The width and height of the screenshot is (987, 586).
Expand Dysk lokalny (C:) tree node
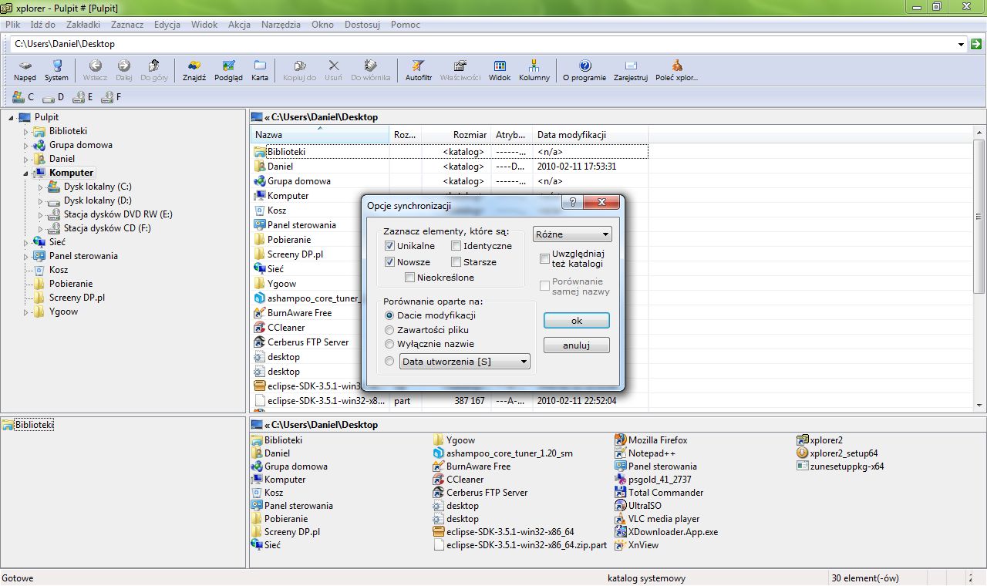40,187
